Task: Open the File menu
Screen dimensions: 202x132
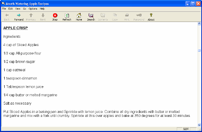Action: pos(4,9)
